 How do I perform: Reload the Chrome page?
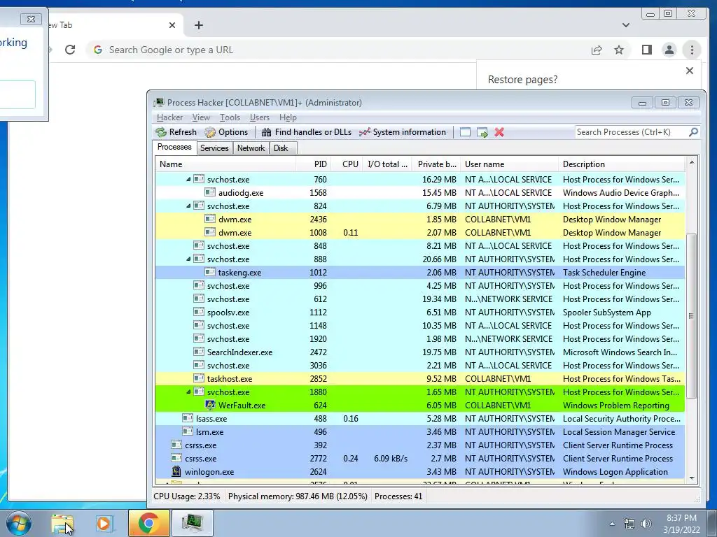70,50
